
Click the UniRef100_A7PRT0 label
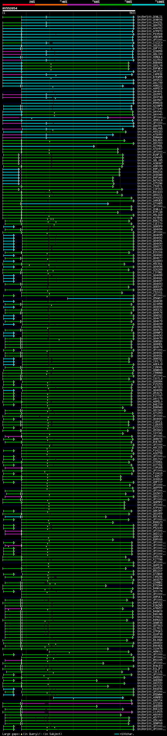[150, 31]
